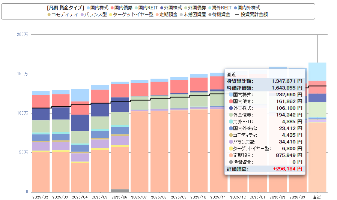
Task: Click the gray bottom segment of 2025/06 bar
Action: [120, 190]
